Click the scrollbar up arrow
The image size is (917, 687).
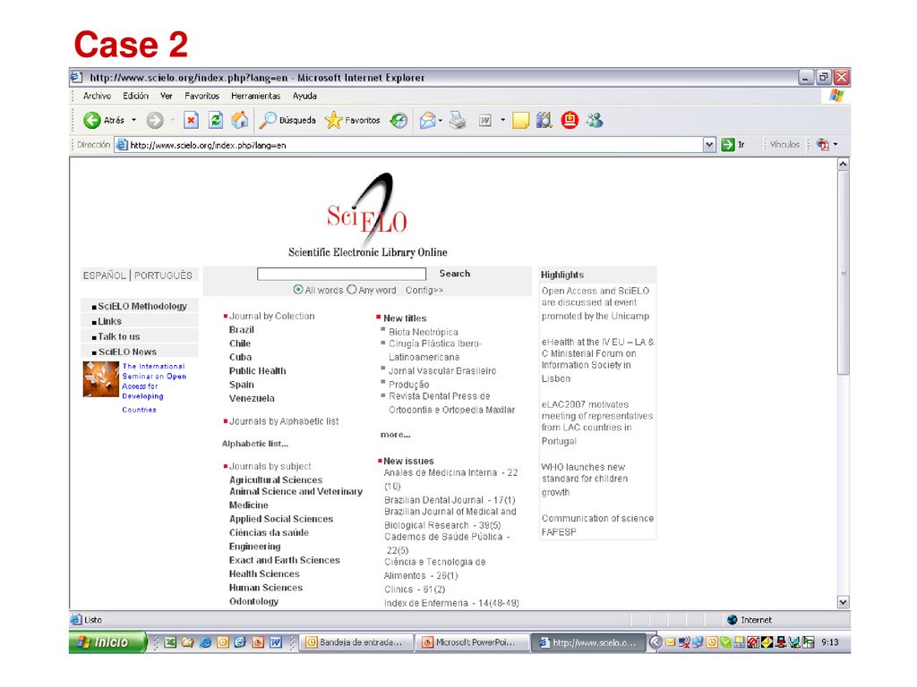coord(843,165)
